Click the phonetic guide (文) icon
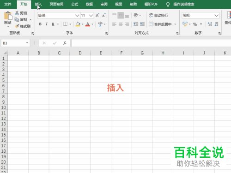Screen dimensions: 231x173 (x=100, y=24)
